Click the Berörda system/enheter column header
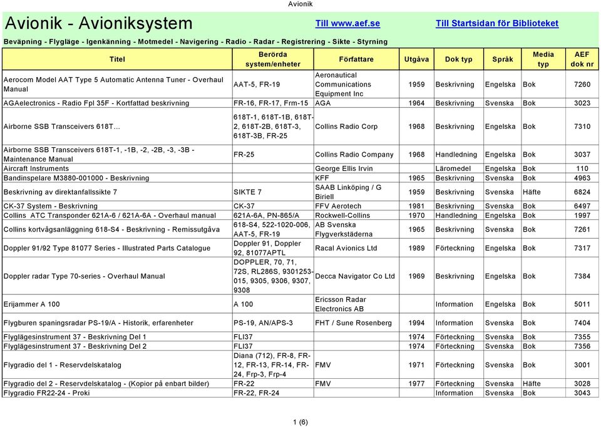Image resolution: width=601 pixels, height=427 pixels. 273,59
